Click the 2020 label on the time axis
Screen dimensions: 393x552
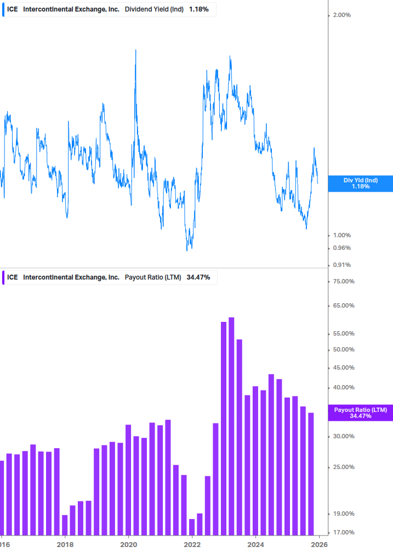pos(129,545)
